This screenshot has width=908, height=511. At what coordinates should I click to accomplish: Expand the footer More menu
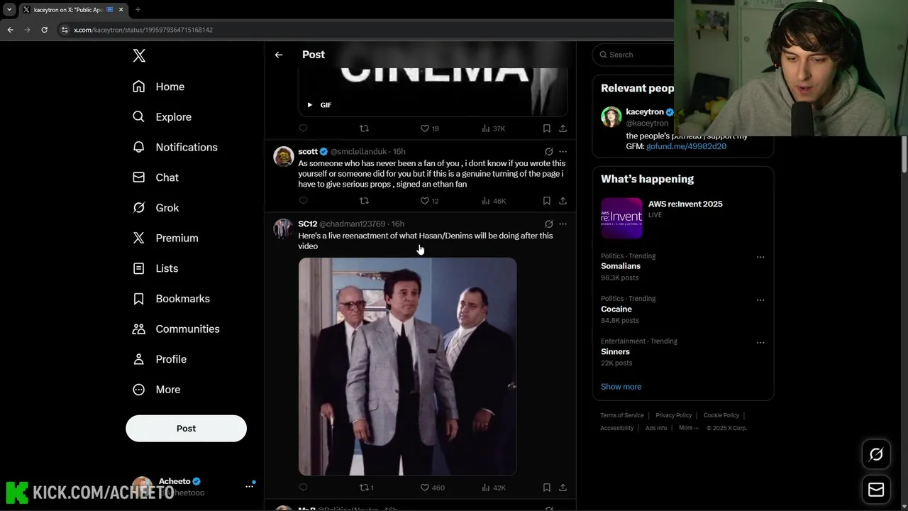688,428
